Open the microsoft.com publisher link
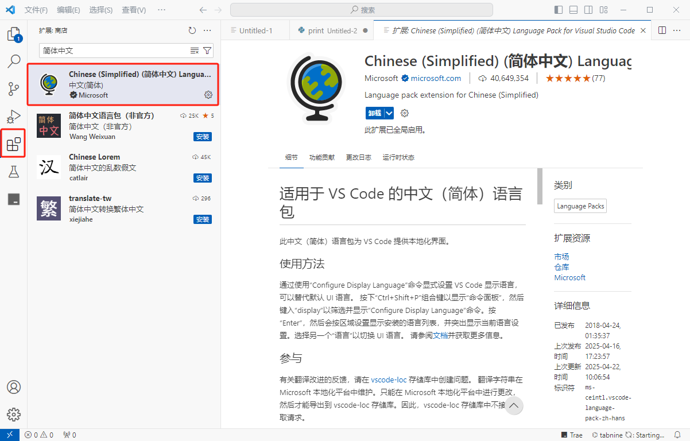This screenshot has height=441, width=690. (x=436, y=78)
